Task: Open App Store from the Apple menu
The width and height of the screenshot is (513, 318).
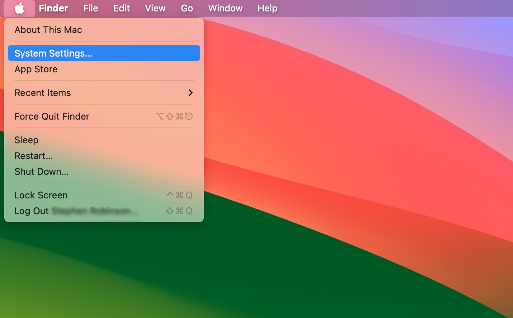Action: tap(104, 69)
